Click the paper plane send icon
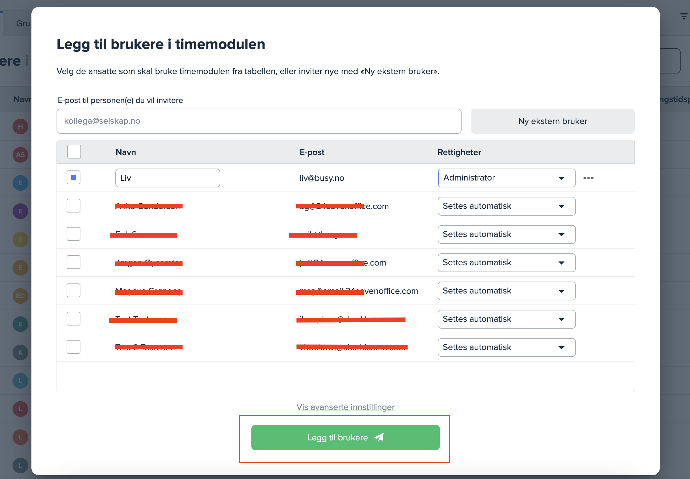The width and height of the screenshot is (690, 479). pyautogui.click(x=379, y=437)
